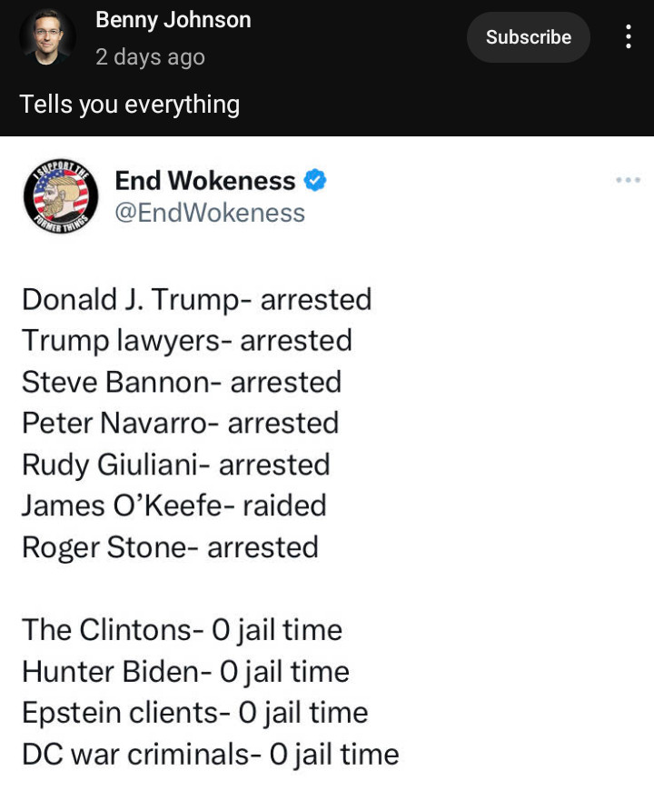Click the End Wokeness display name
Screen dimensions: 654x791
pos(204,181)
